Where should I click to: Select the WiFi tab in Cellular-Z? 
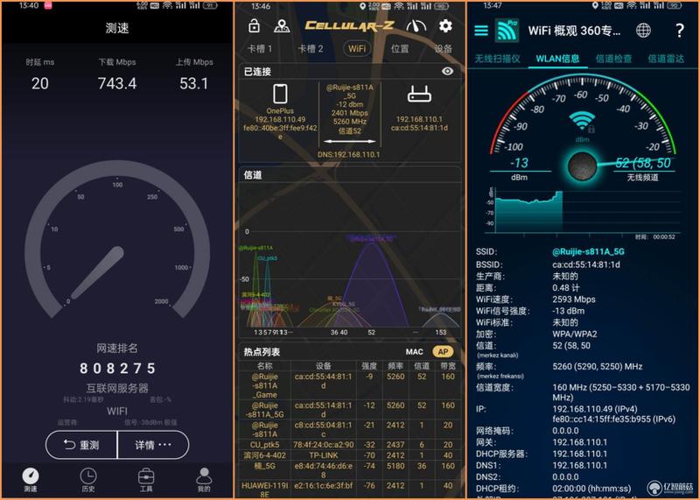coord(357,48)
